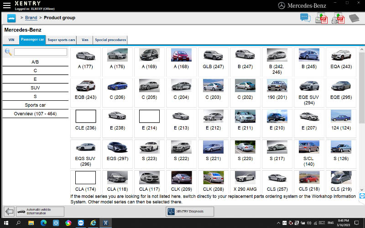Image resolution: width=365 pixels, height=228 pixels.
Task: Click scrollbar up arrow in model grid
Action: pos(362,50)
